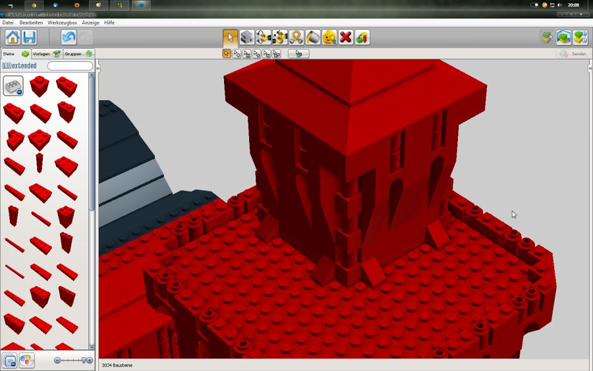Open the Werkzeugbox menu
This screenshot has height=371, width=593.
click(62, 22)
